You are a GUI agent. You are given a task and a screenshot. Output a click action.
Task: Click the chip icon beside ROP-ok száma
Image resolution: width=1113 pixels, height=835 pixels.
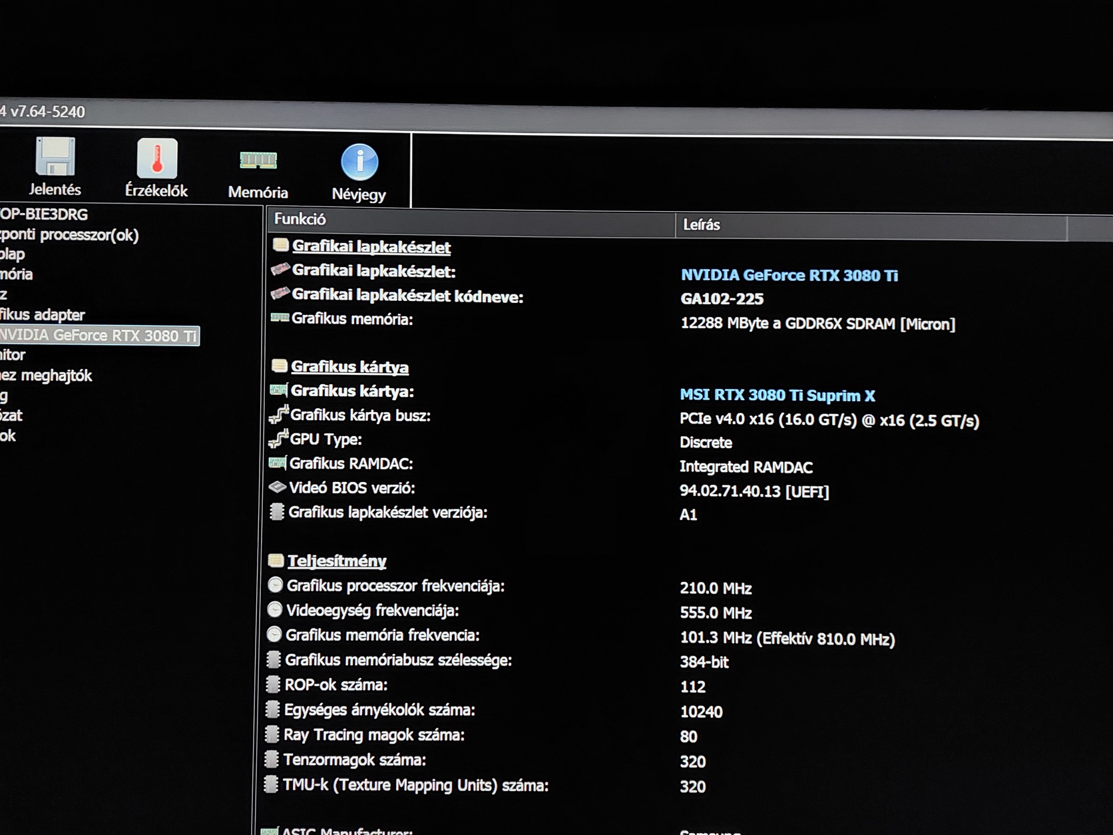pos(272,684)
